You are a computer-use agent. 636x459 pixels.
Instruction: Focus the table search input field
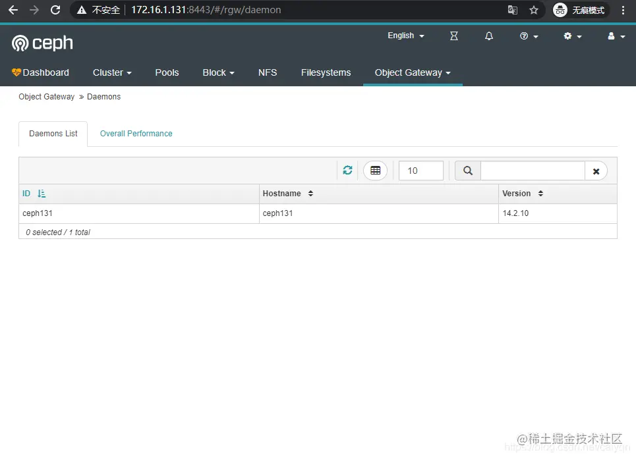[533, 171]
